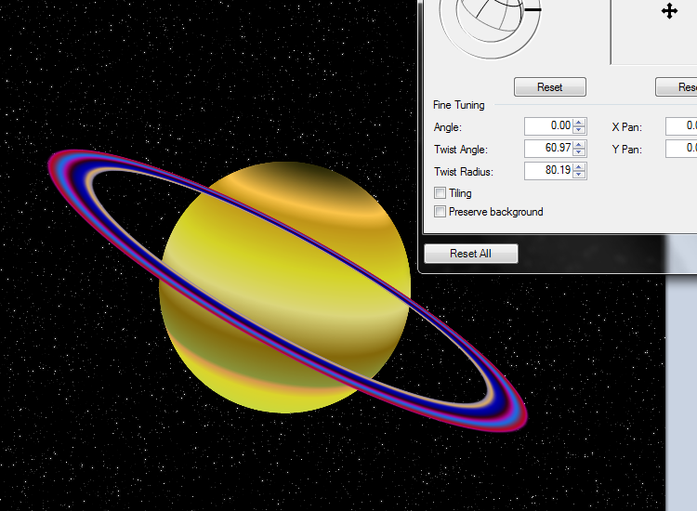
Task: Increase Angle with up arrow
Action: pos(580,123)
